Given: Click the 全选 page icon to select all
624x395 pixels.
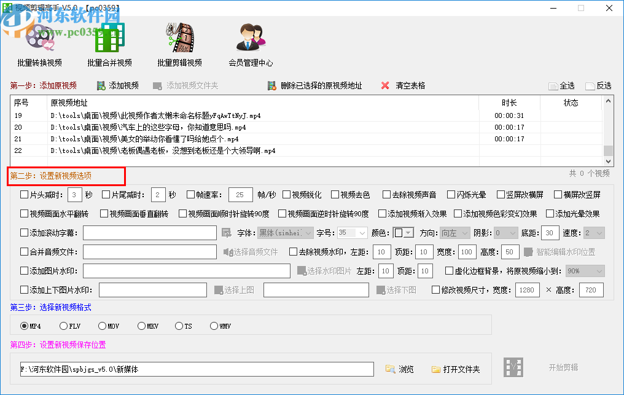Looking at the screenshot, I should pos(553,85).
